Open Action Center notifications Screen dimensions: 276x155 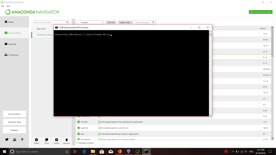click(270, 152)
